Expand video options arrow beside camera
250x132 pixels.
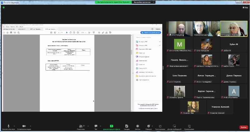click(33, 126)
